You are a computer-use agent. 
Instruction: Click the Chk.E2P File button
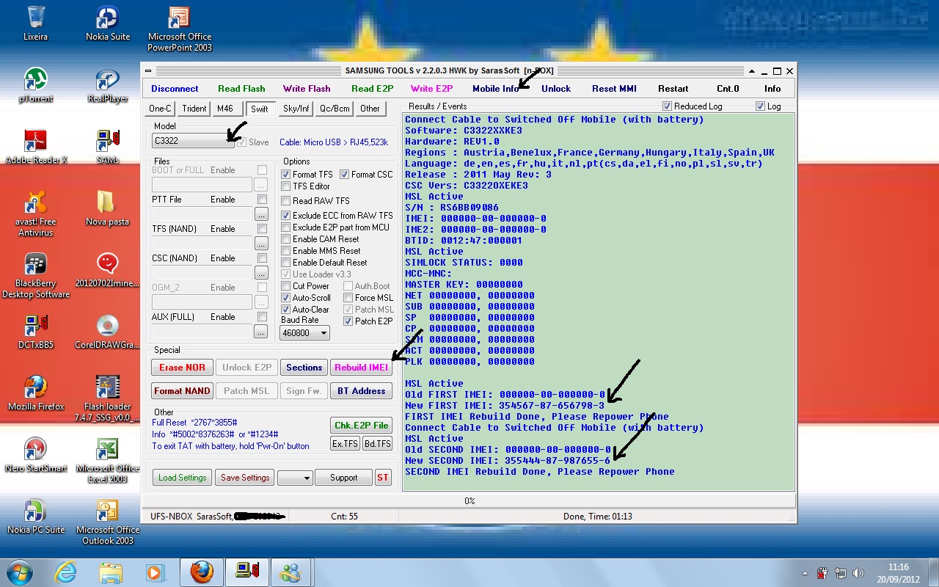(361, 426)
